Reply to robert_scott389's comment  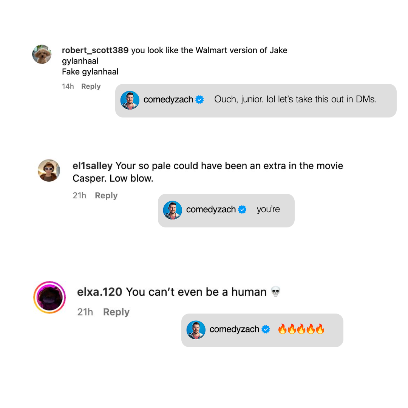(91, 86)
